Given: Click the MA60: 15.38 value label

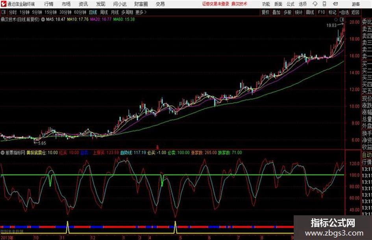Looking at the screenshot, I should (124, 19).
